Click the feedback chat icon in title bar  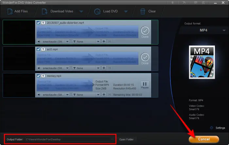[196, 3]
